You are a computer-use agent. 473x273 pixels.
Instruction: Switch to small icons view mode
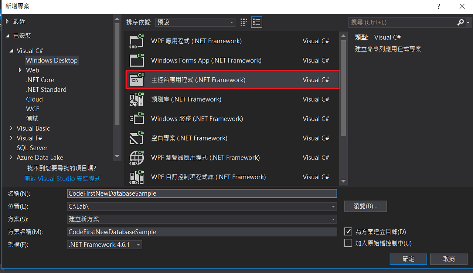(244, 22)
